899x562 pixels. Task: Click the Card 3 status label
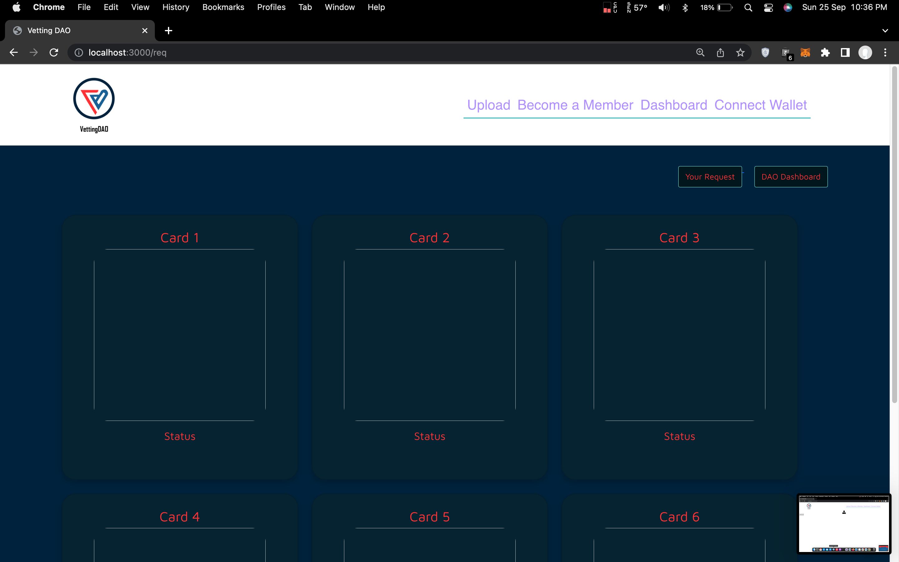(x=679, y=436)
